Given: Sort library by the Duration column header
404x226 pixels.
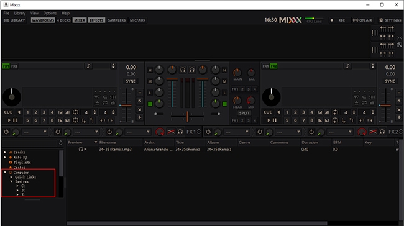Looking at the screenshot, I should pyautogui.click(x=315, y=142).
